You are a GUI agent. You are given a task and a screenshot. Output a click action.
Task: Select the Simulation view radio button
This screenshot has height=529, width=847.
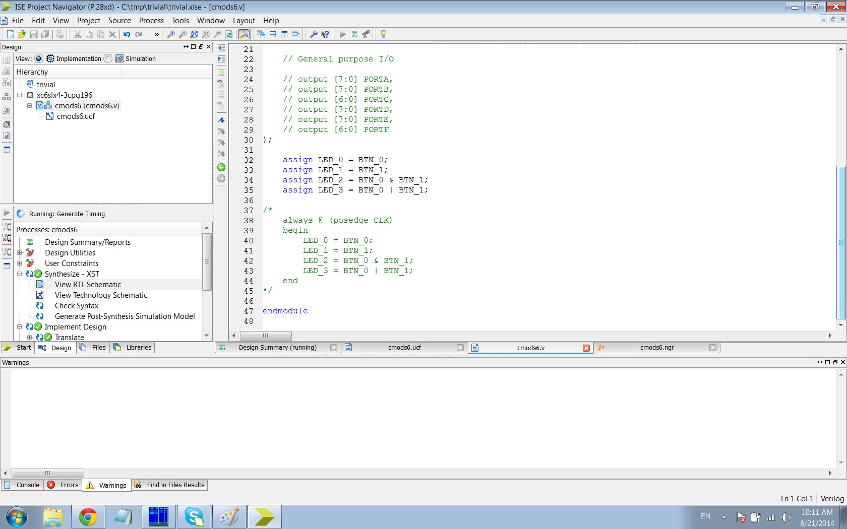[108, 58]
